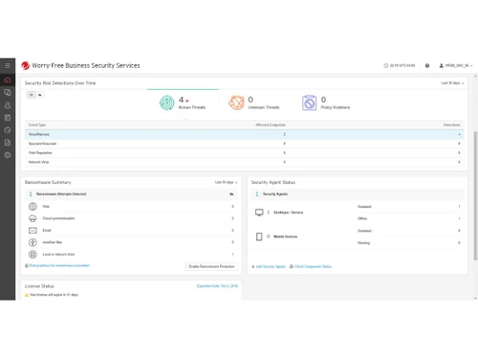Click the Security Agents count number

[257, 194]
